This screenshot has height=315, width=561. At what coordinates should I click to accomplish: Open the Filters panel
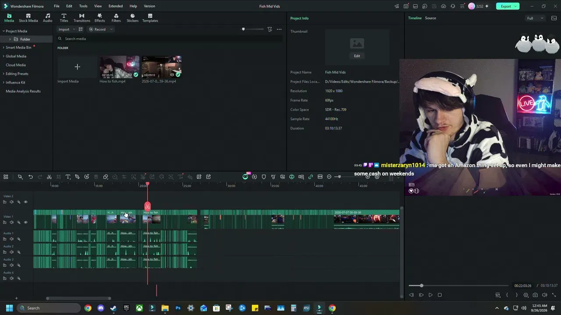tap(116, 18)
